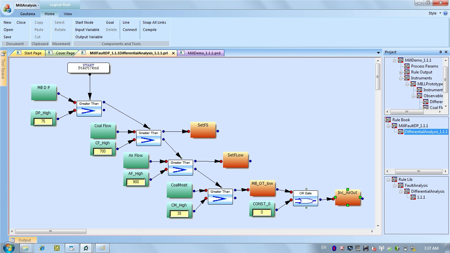Click the Rule Book root icon

coord(388,120)
